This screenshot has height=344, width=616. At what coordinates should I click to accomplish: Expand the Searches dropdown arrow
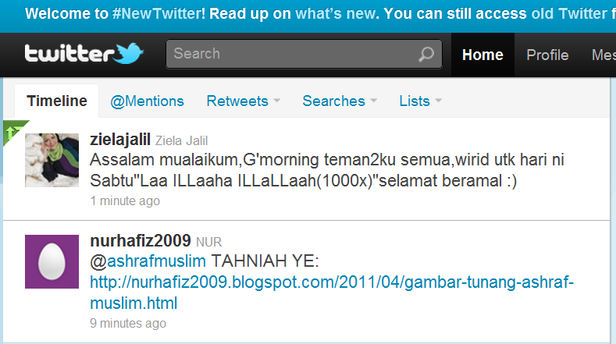pyautogui.click(x=374, y=101)
